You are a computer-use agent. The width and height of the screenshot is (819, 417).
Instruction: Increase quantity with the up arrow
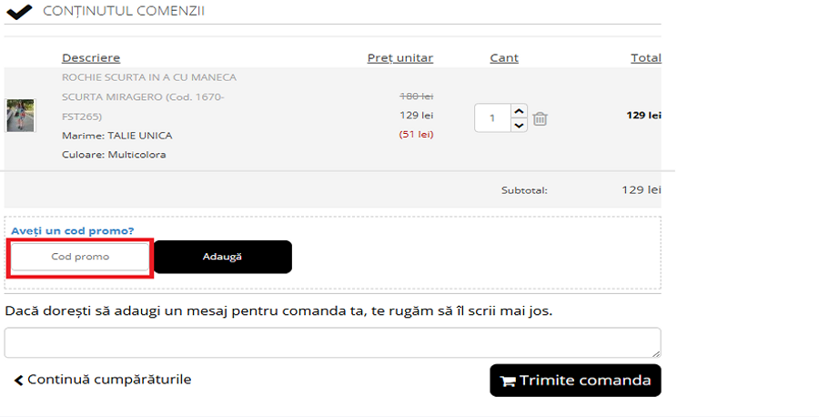[519, 111]
